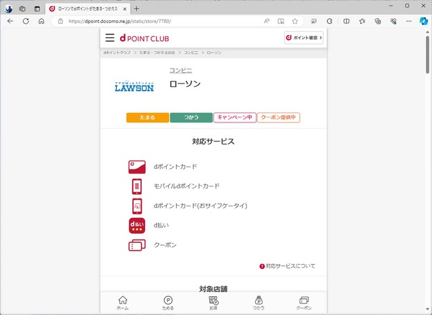This screenshot has width=432, height=315.
Task: Open ためる in bottom navigation
Action: tap(168, 303)
